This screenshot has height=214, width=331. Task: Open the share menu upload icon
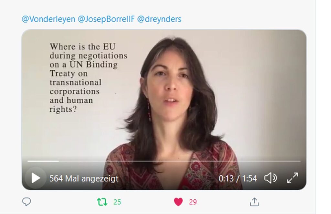[x=254, y=202]
